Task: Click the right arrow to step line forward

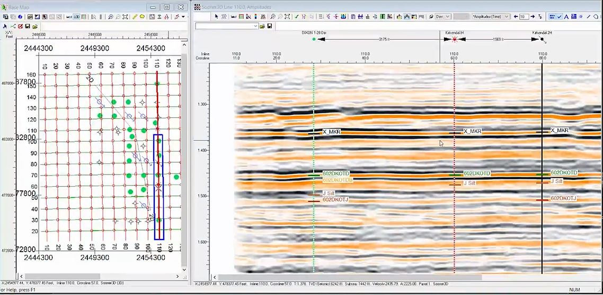Action: click(533, 17)
